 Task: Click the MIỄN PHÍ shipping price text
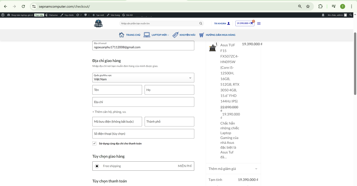185,166
